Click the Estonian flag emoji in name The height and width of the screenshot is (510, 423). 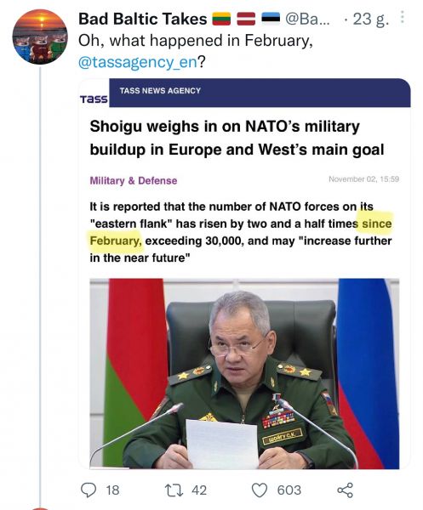[271, 19]
